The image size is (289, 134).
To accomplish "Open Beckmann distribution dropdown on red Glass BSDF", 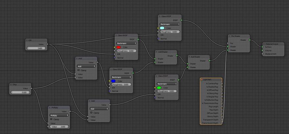I will [126, 43].
